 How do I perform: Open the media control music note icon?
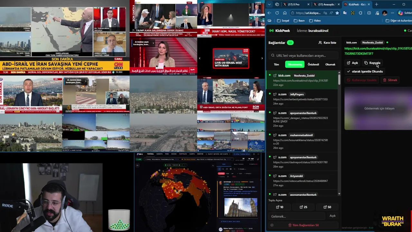pos(377,13)
